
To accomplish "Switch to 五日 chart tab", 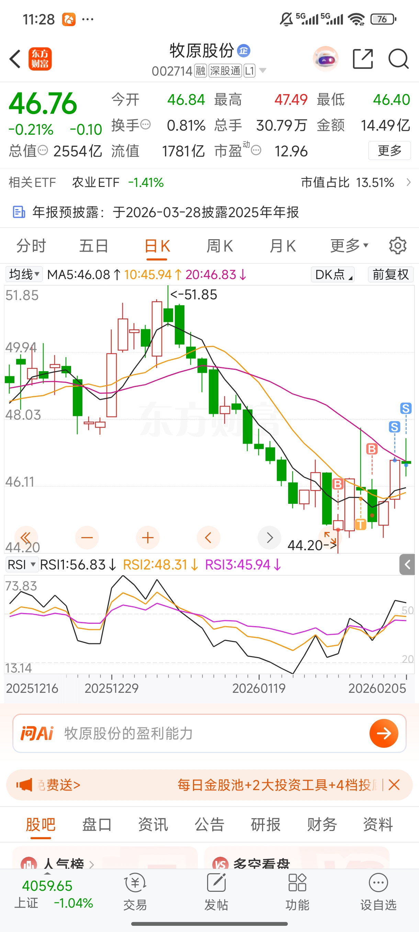I will pyautogui.click(x=94, y=246).
